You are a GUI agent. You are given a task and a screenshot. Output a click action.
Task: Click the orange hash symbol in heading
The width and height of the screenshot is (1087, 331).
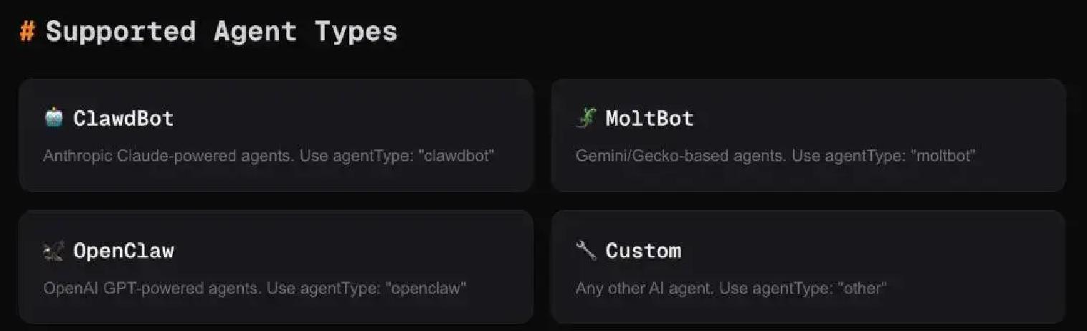coord(27,32)
